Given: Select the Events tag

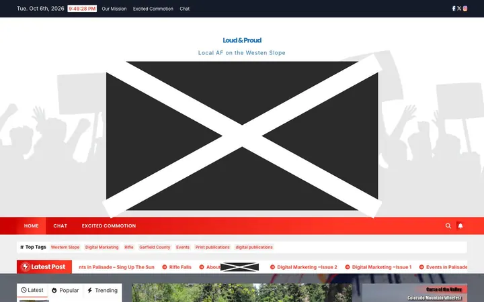Looking at the screenshot, I should point(183,247).
